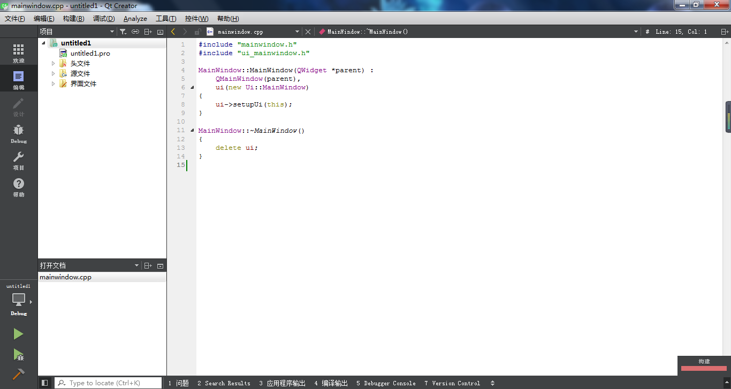
Task: Open the 打开文档 view selector dropdown
Action: pyautogui.click(x=136, y=265)
